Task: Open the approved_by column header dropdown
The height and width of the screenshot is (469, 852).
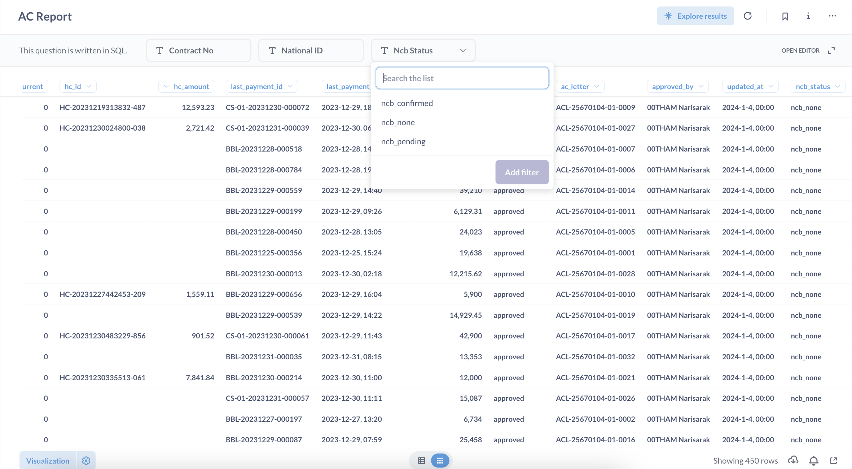Action: click(701, 87)
